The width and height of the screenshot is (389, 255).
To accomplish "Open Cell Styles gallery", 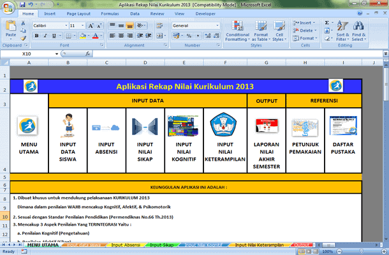I will (x=279, y=31).
